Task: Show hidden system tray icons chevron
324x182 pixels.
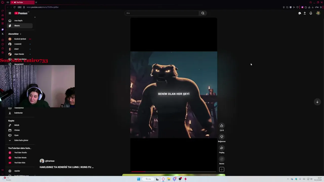Action: [288, 179]
